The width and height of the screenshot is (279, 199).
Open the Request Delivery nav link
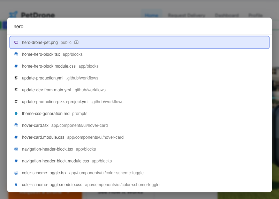coord(186,15)
